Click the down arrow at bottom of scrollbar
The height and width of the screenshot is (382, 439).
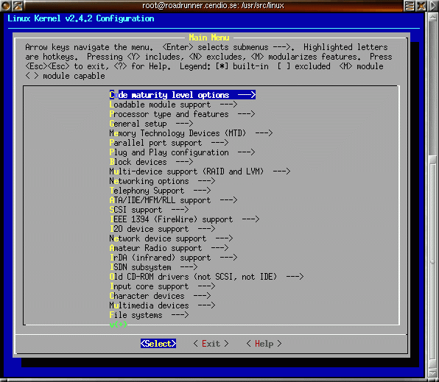[433, 374]
